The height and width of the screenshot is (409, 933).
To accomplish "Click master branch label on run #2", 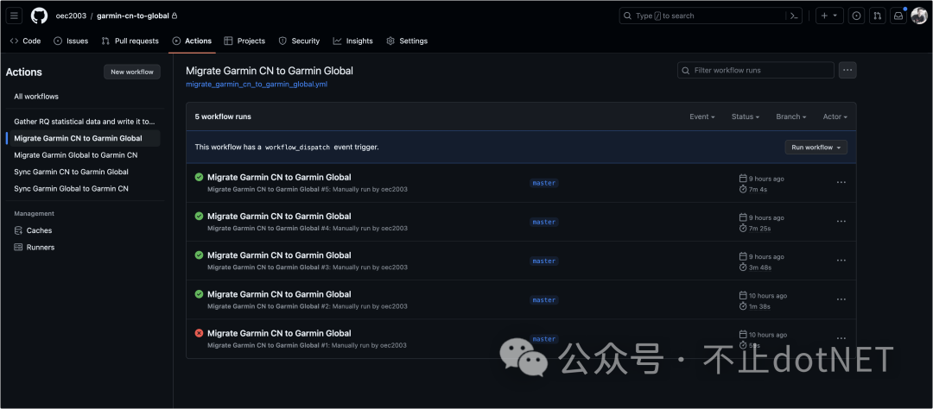I will click(544, 300).
